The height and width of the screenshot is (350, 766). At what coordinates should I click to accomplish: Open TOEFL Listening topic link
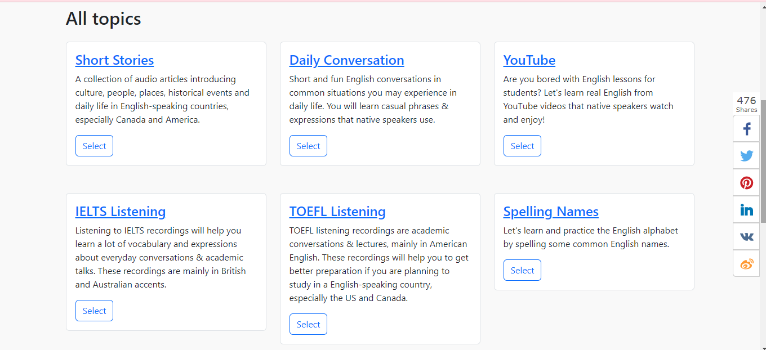(337, 212)
